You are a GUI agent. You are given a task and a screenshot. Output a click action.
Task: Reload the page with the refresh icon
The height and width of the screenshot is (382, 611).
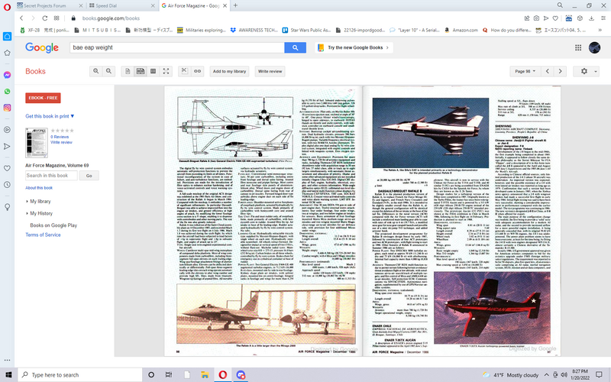point(45,18)
